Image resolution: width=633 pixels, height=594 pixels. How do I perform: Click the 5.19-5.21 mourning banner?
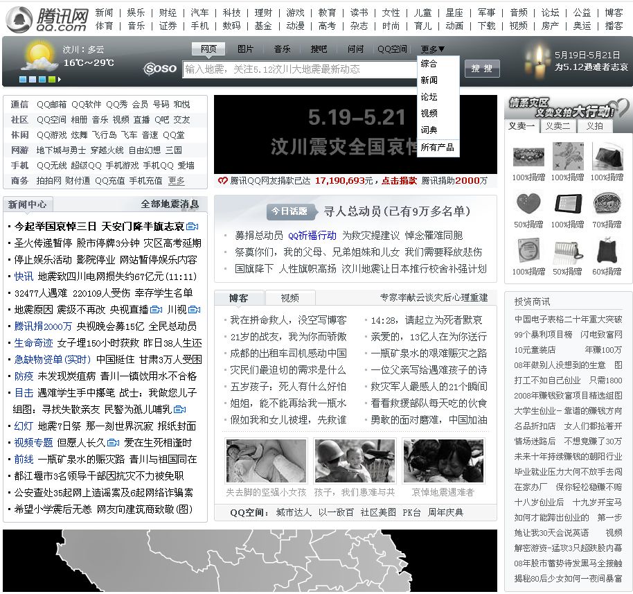click(355, 134)
